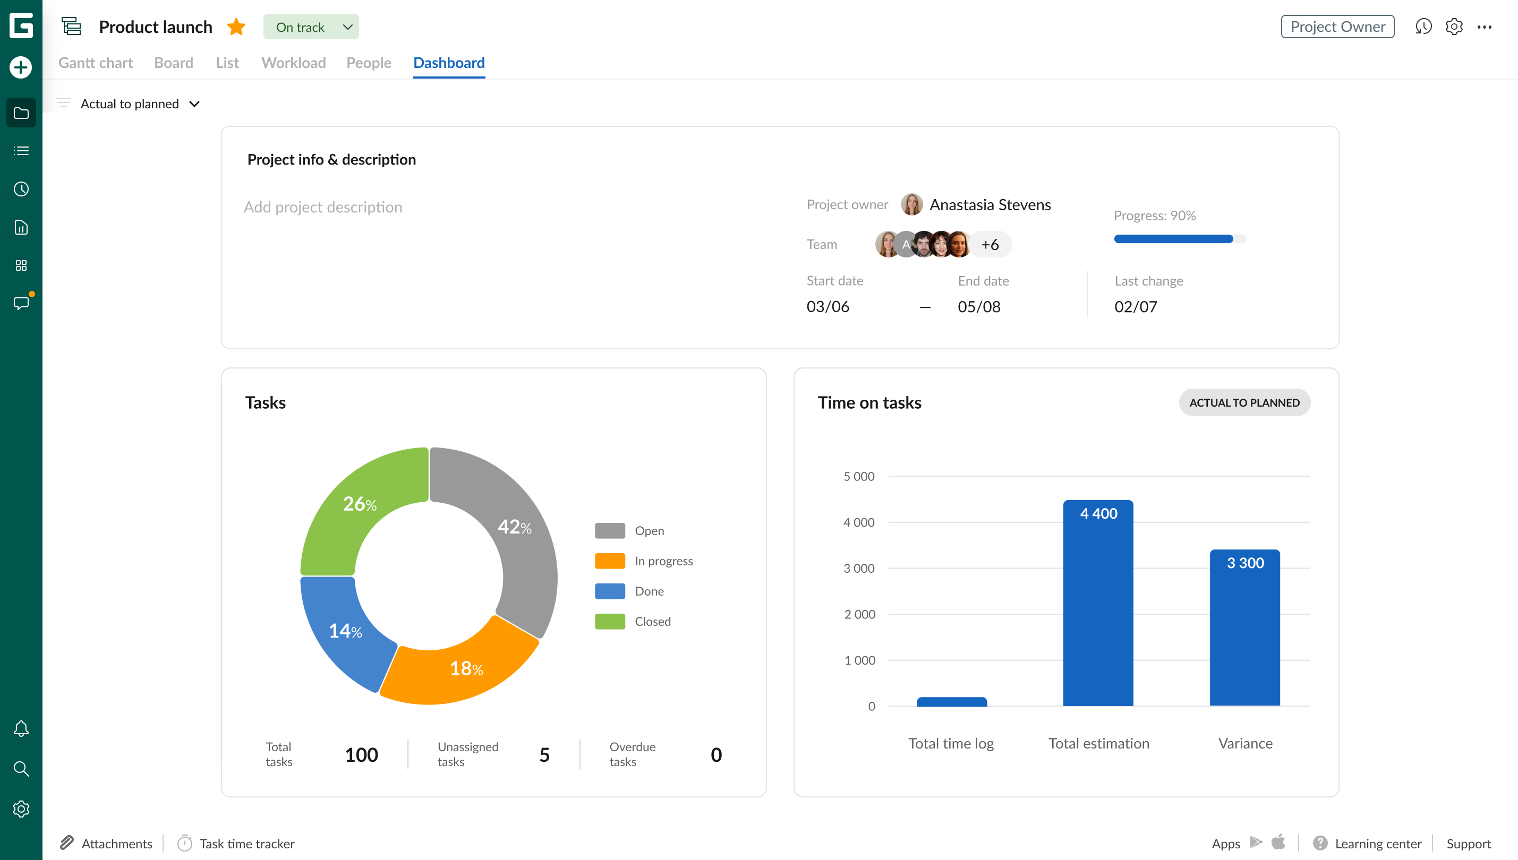Toggle the favorite star on Product launch

(236, 27)
